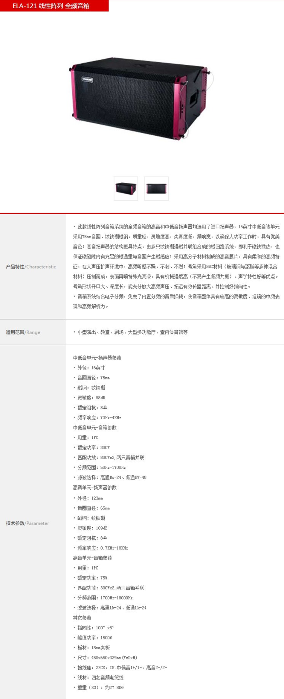Click the 外径: 16英寸 line
The height and width of the screenshot is (699, 284).
[x=89, y=368]
